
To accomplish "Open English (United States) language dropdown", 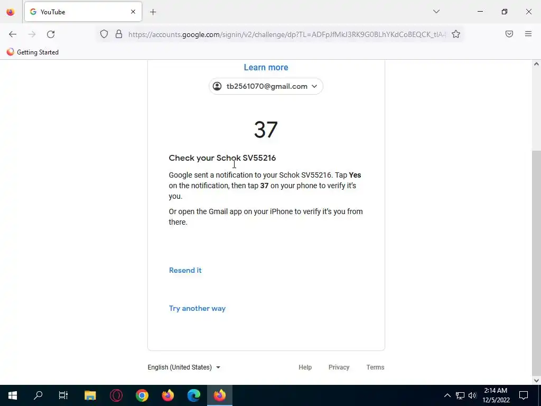I will tap(184, 367).
